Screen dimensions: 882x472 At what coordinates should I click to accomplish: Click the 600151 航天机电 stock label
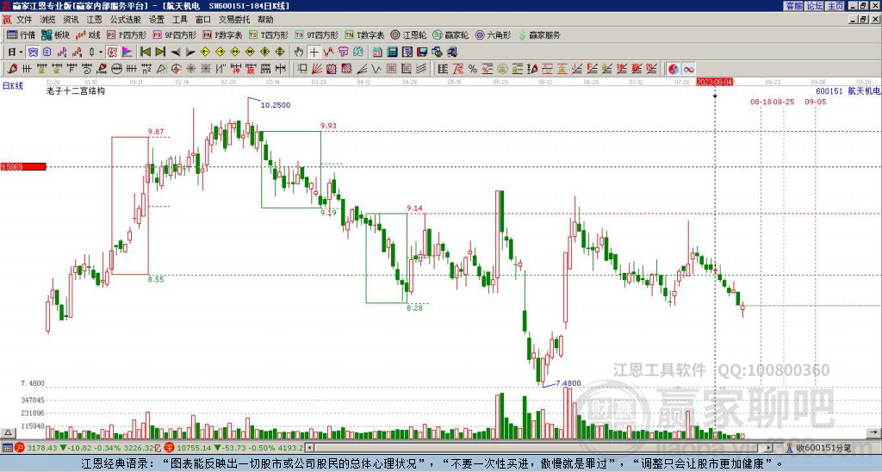(x=848, y=90)
